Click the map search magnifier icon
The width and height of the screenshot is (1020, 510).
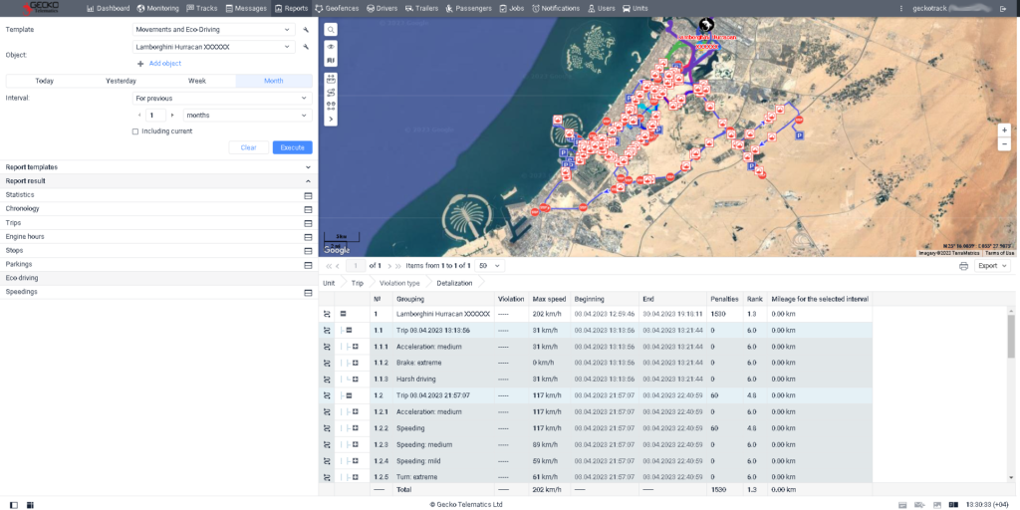point(331,30)
